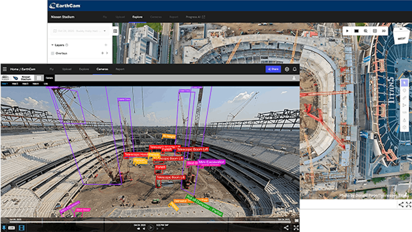412x232 pixels.
Task: Open the split compare view icon
Action: click(374, 31)
